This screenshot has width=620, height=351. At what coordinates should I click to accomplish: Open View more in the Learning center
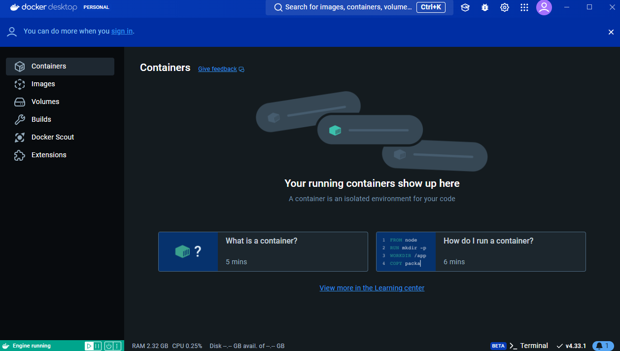click(372, 288)
